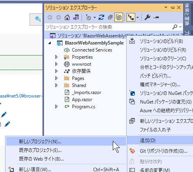The width and height of the screenshot is (193, 172).
Task: Expand the Pages folder
Action: tap(56, 78)
